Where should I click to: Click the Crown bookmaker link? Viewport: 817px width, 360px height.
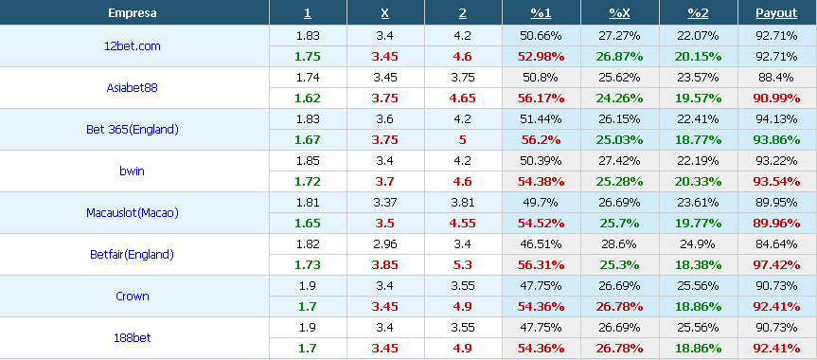coord(133,297)
